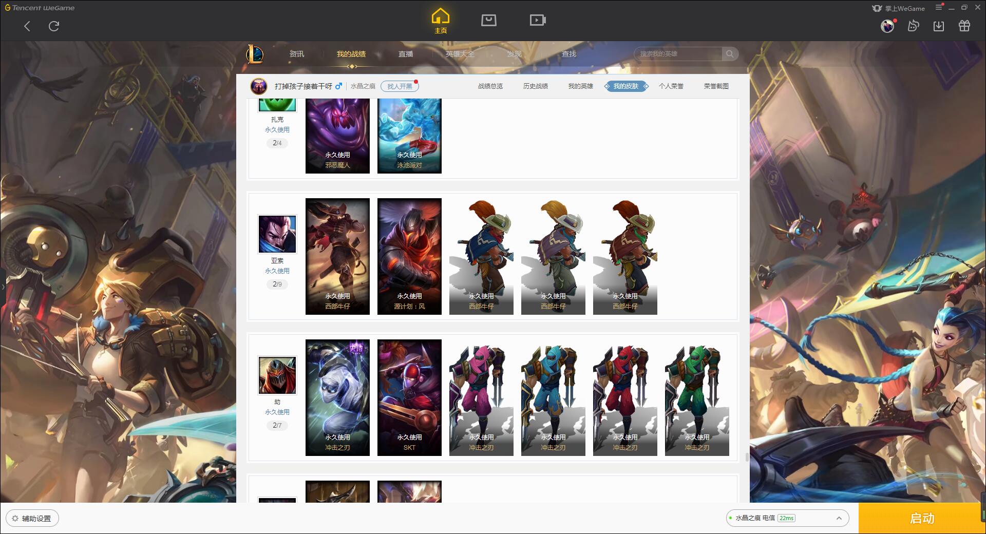Image resolution: width=986 pixels, height=534 pixels.
Task: Click the 劫 champion portrait
Action: point(277,375)
